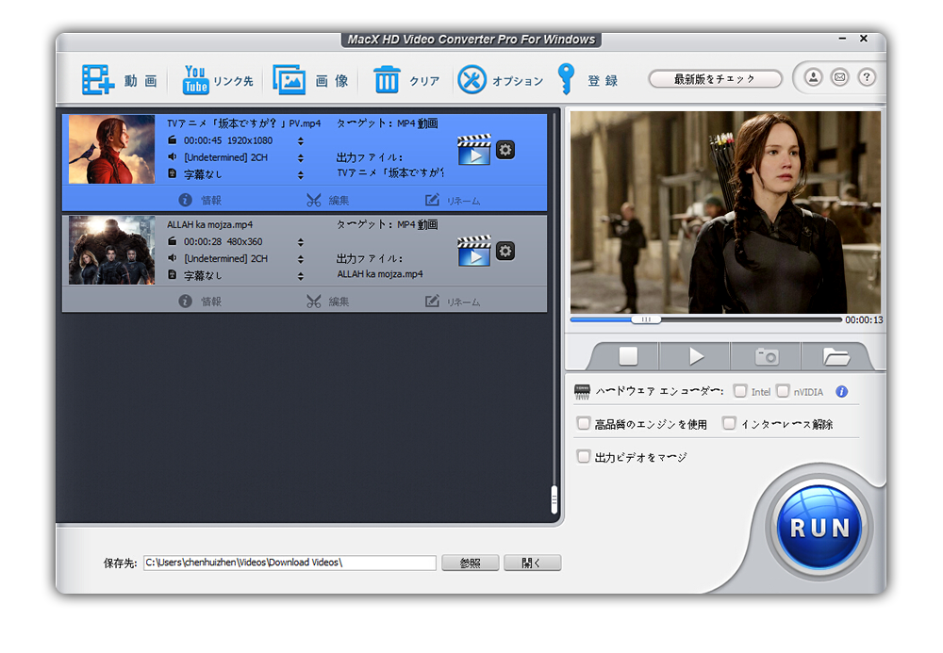Screen dimensions: 943x653
Task: Open the help question mark icon
Action: tap(867, 77)
